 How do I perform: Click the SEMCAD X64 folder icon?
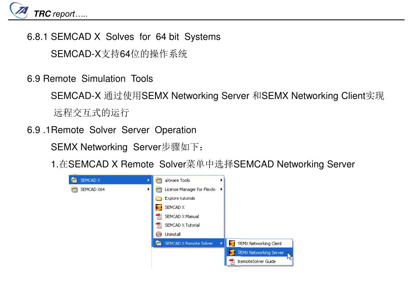point(75,189)
